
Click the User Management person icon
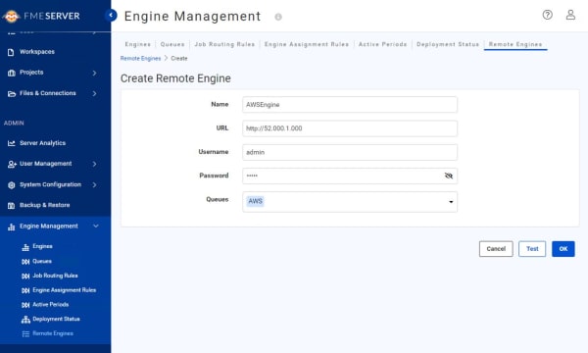click(12, 164)
